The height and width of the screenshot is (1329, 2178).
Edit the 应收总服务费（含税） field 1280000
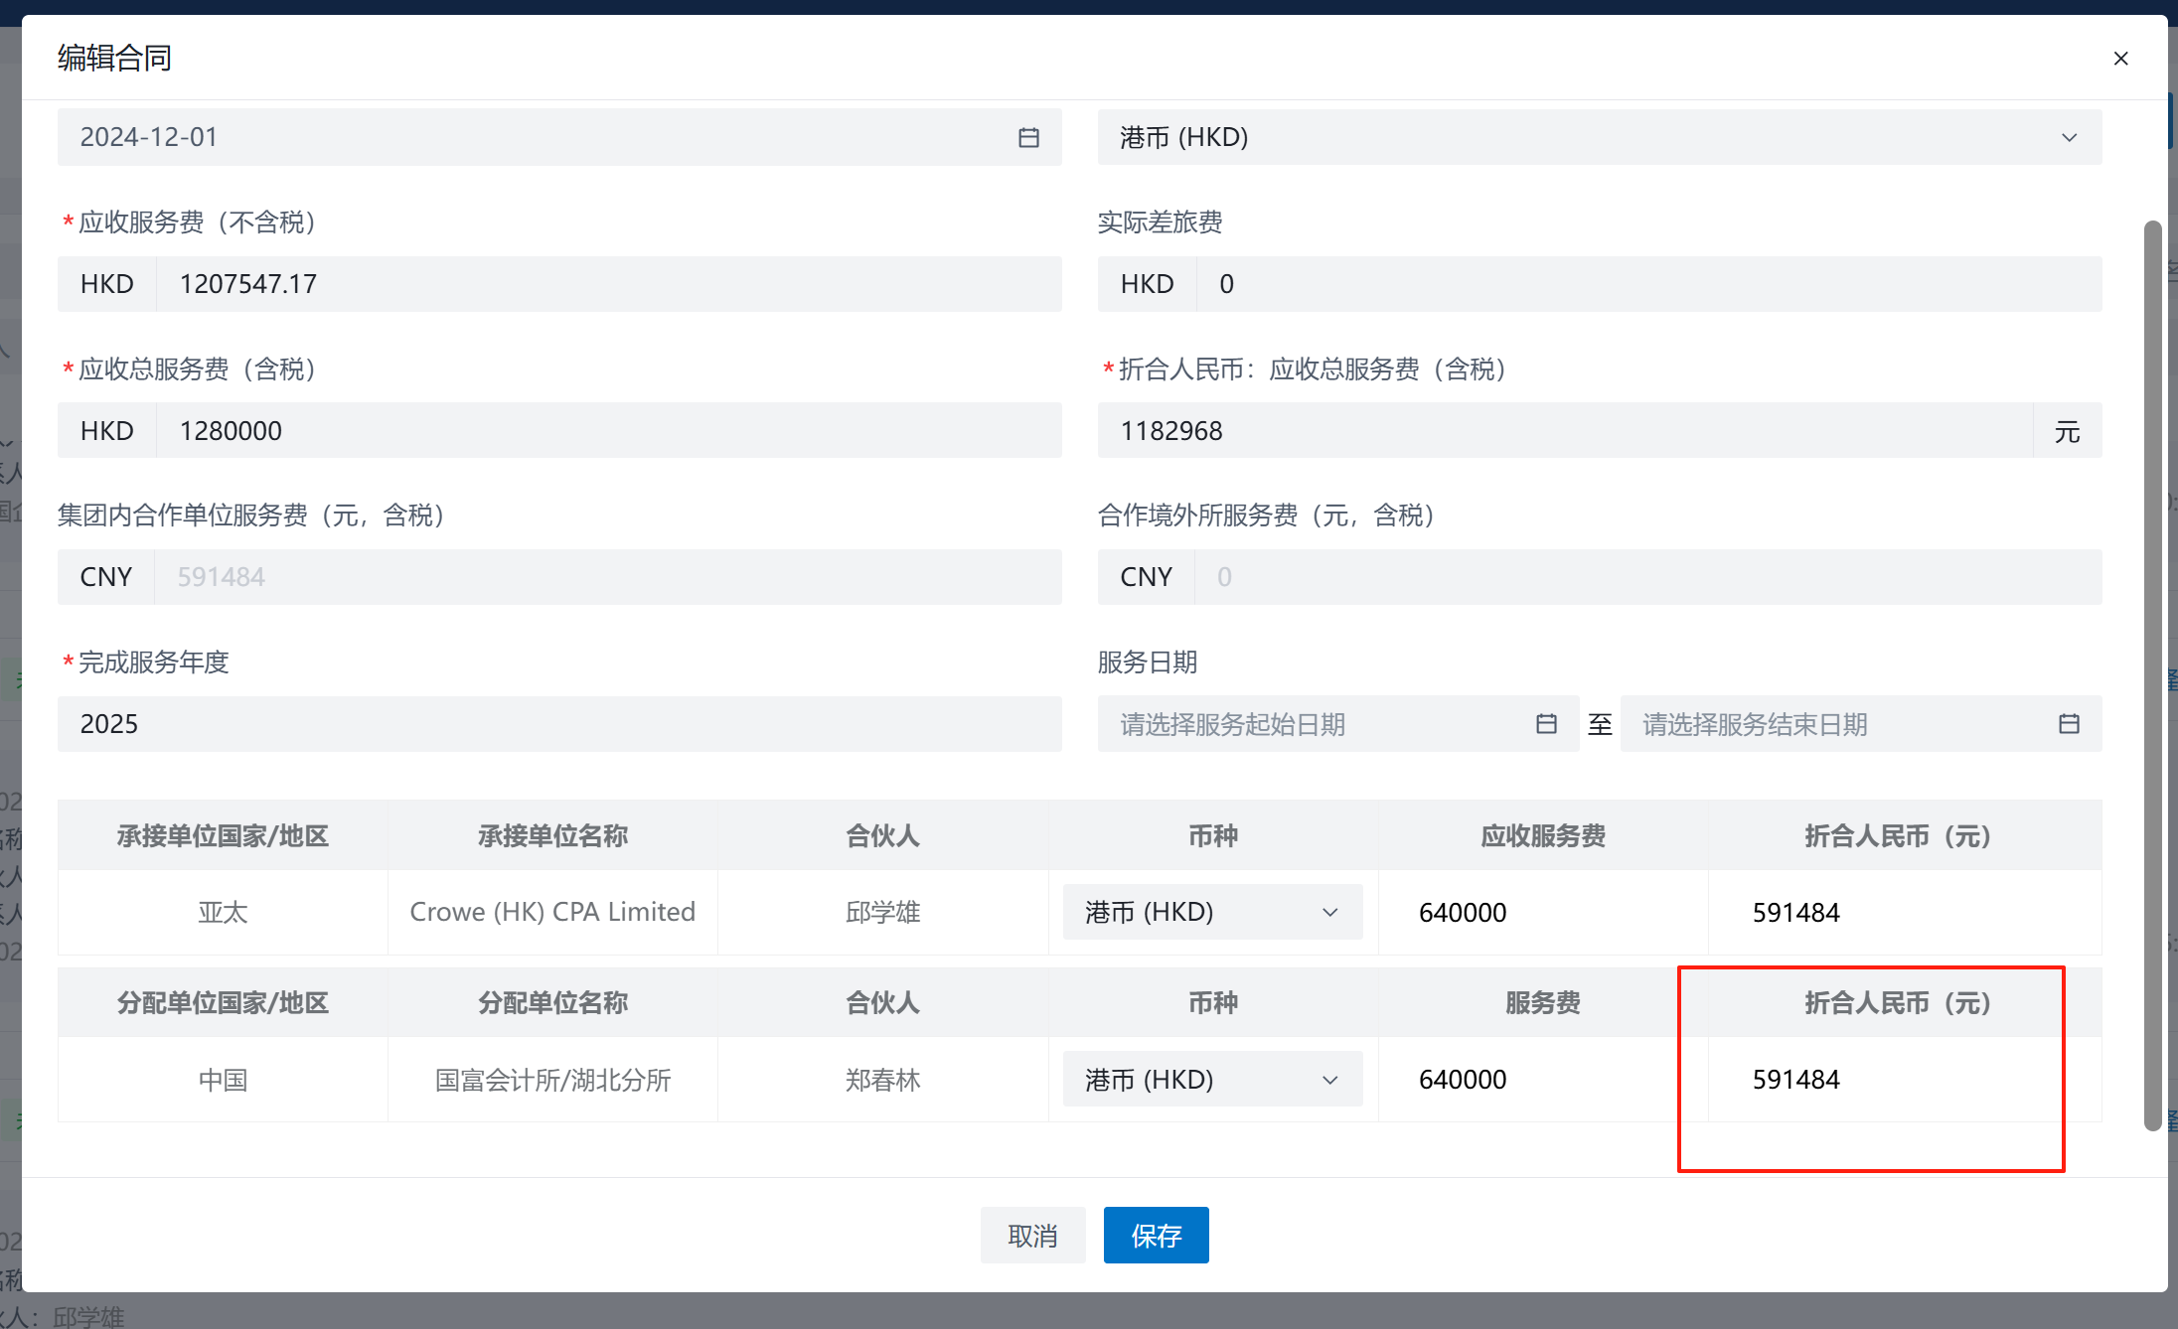[606, 431]
